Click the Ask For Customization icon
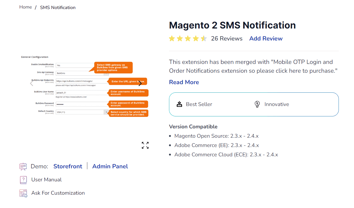 [x=23, y=193]
